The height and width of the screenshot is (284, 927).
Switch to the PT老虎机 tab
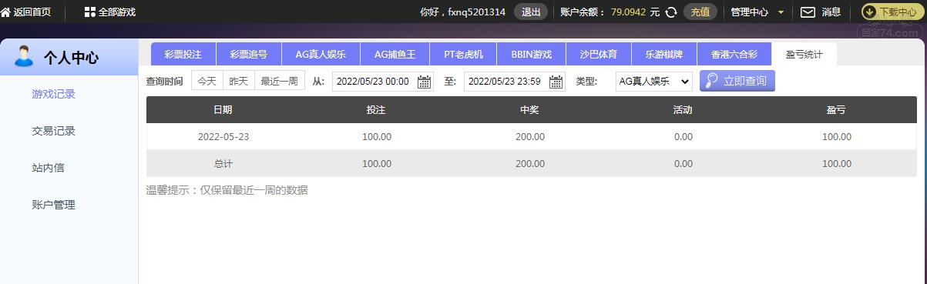(464, 55)
